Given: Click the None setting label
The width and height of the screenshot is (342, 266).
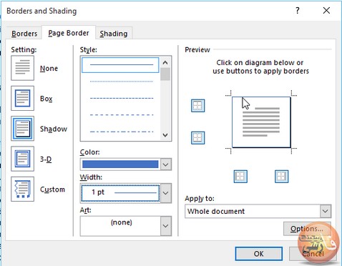Looking at the screenshot, I should tap(49, 69).
